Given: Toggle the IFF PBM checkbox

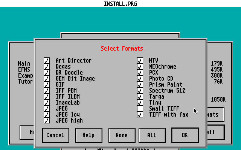Looking at the screenshot, I should tap(47, 90).
